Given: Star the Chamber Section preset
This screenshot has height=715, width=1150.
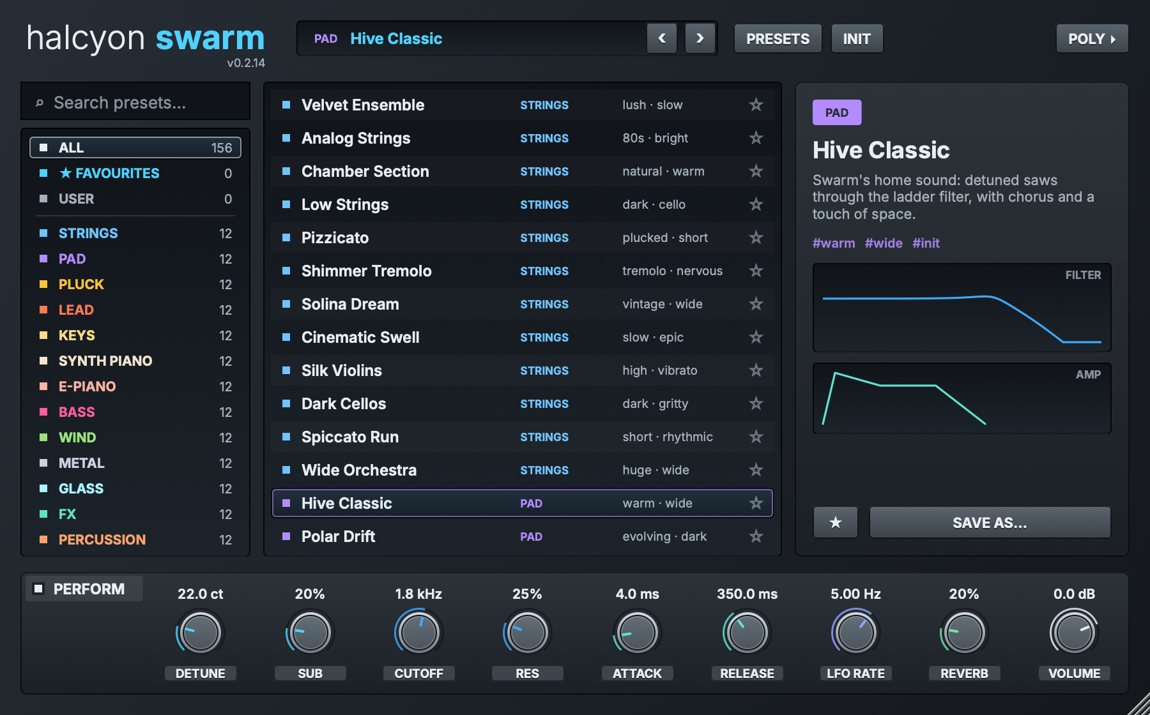Looking at the screenshot, I should (756, 171).
